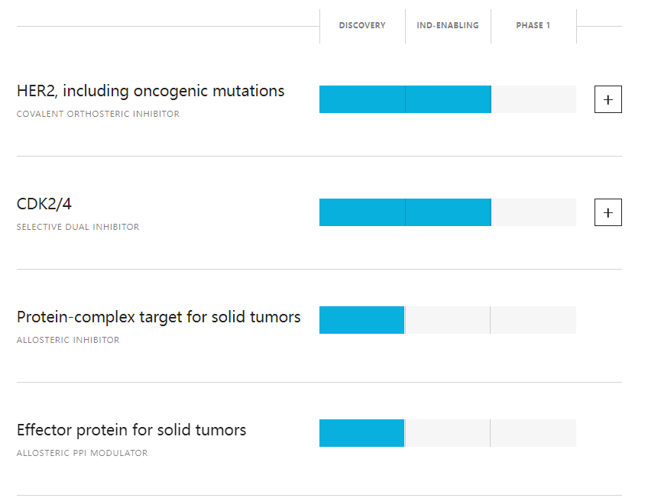Click the Covalent Orthosteric Inhibitor subtitle
Image resolution: width=661 pixels, height=498 pixels.
click(x=98, y=115)
